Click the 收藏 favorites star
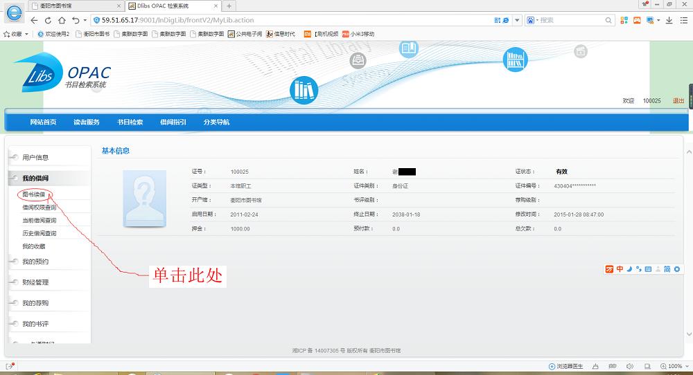Viewport: 693px width, 375px height. [x=7, y=34]
